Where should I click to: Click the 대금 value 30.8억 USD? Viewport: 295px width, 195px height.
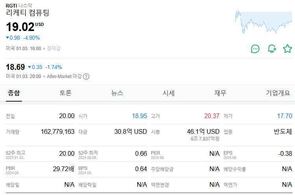131,131
